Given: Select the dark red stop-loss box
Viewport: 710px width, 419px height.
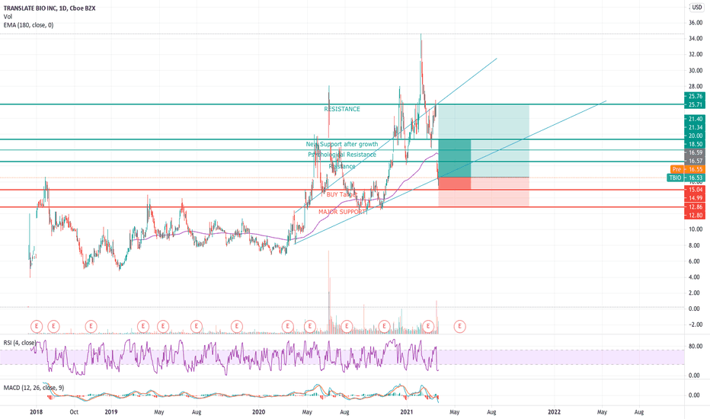Looking at the screenshot, I should (455, 183).
